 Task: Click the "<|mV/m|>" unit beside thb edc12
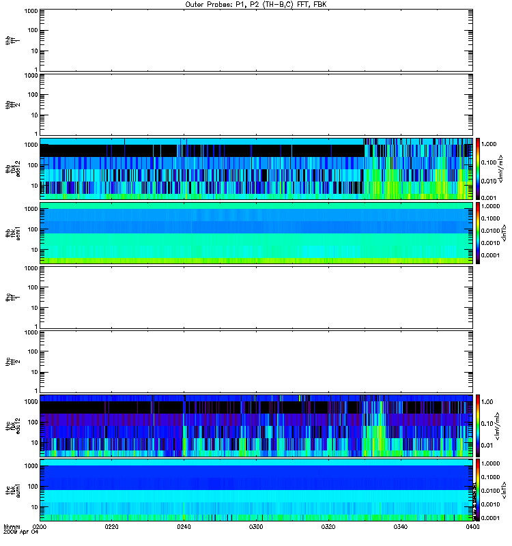[x=501, y=169]
